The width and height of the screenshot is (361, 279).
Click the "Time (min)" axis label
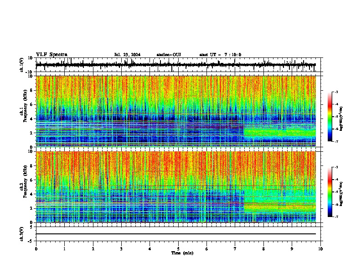point(182,253)
